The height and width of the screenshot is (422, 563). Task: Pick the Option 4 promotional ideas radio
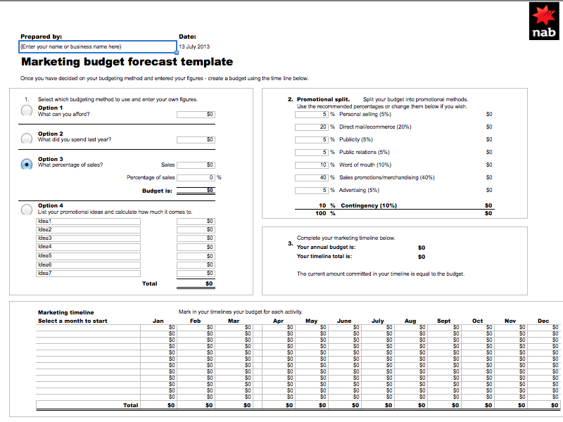27,209
